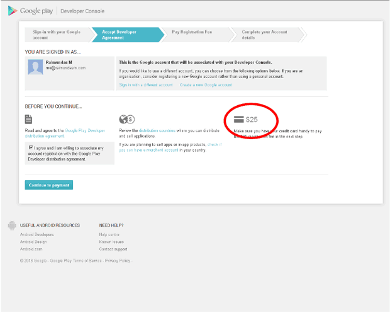Click Continue to payment button
The height and width of the screenshot is (313, 390).
click(49, 185)
